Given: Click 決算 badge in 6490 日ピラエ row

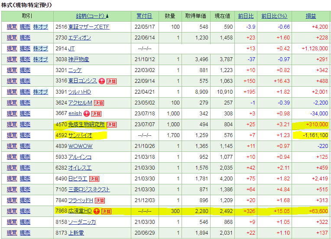Looking at the screenshot, I should point(94,179).
